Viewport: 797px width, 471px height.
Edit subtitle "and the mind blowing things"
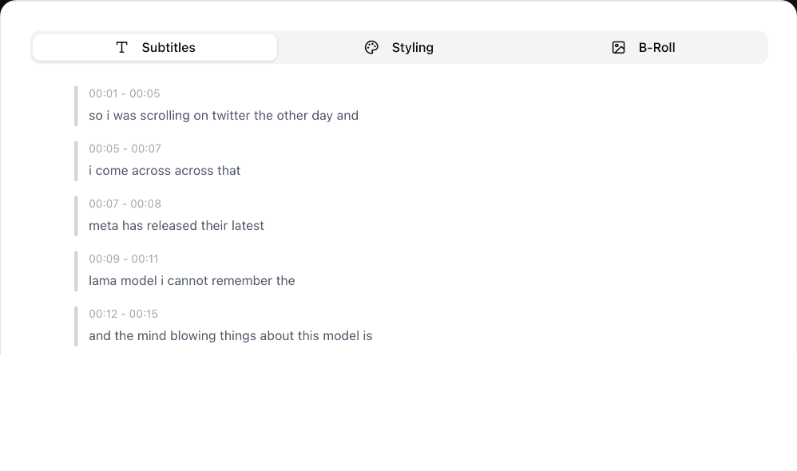231,336
